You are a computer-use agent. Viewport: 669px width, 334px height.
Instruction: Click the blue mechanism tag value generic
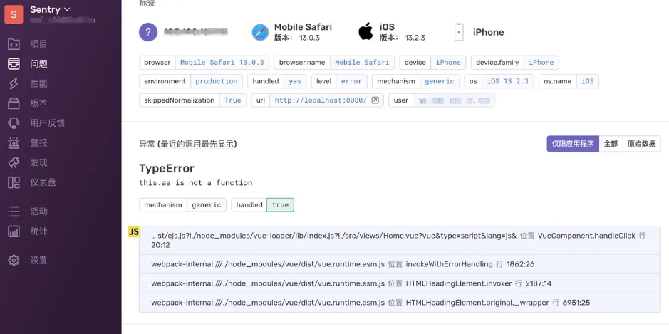[440, 81]
